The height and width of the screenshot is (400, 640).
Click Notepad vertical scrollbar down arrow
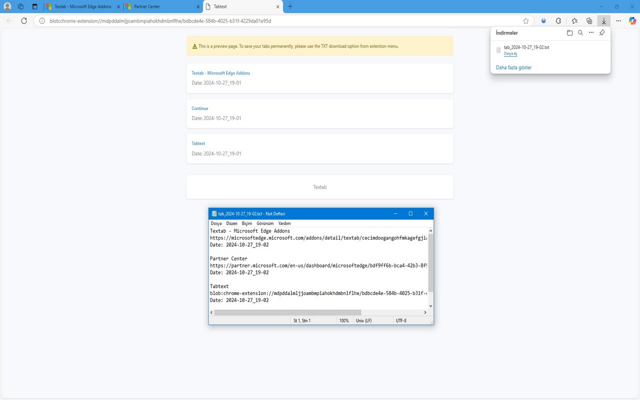[430, 306]
